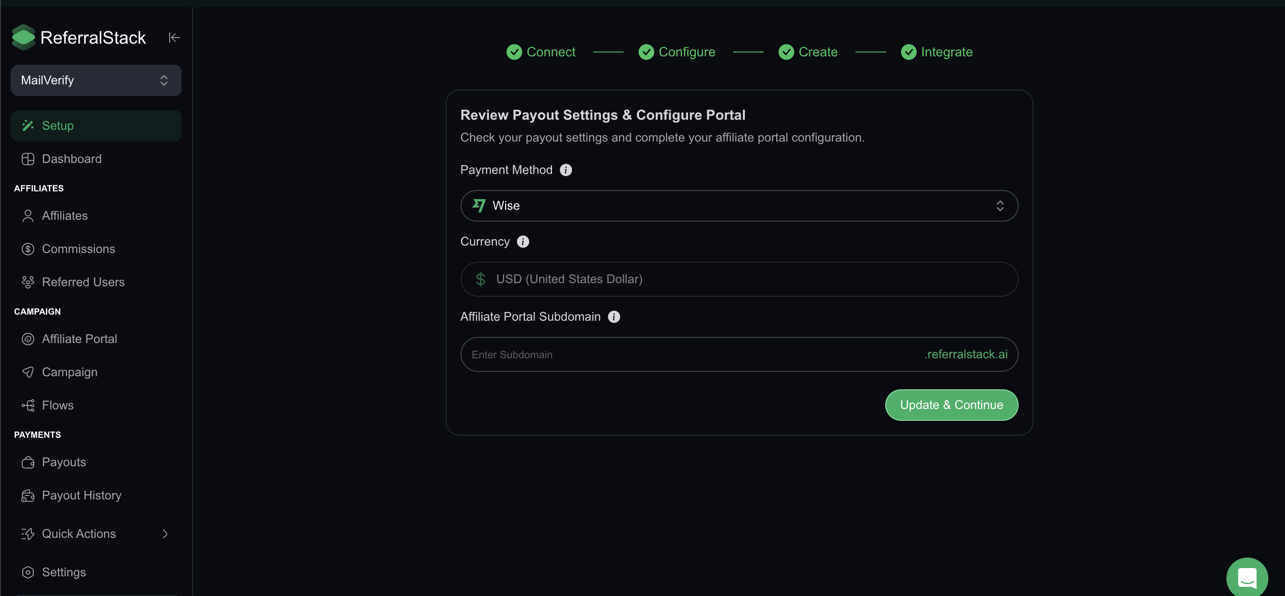1285x596 pixels.
Task: Open the Wise payment method dropdown
Action: pyautogui.click(x=739, y=206)
